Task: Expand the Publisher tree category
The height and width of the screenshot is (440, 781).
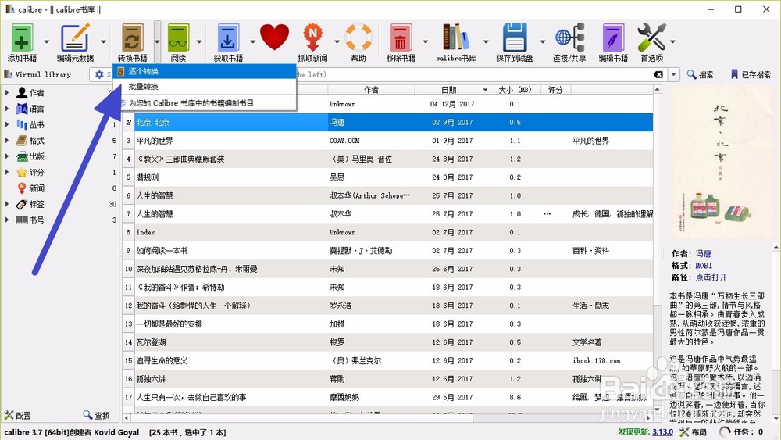Action: 7,156
